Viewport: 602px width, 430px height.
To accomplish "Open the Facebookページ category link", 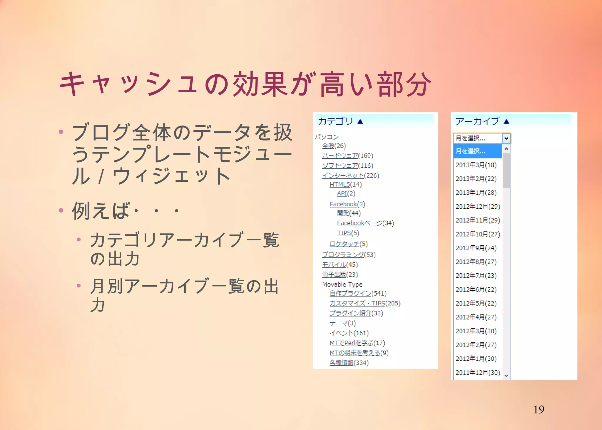I will point(360,223).
